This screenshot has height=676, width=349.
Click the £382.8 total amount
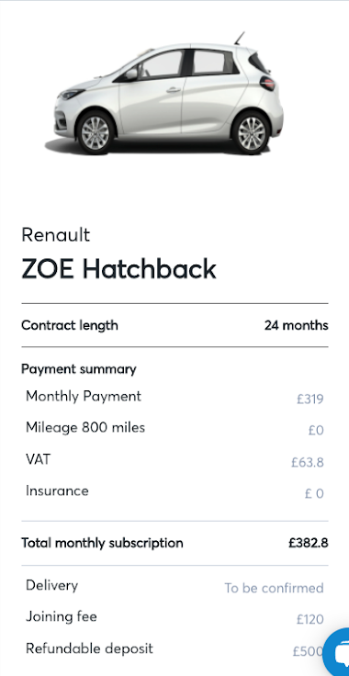[308, 543]
